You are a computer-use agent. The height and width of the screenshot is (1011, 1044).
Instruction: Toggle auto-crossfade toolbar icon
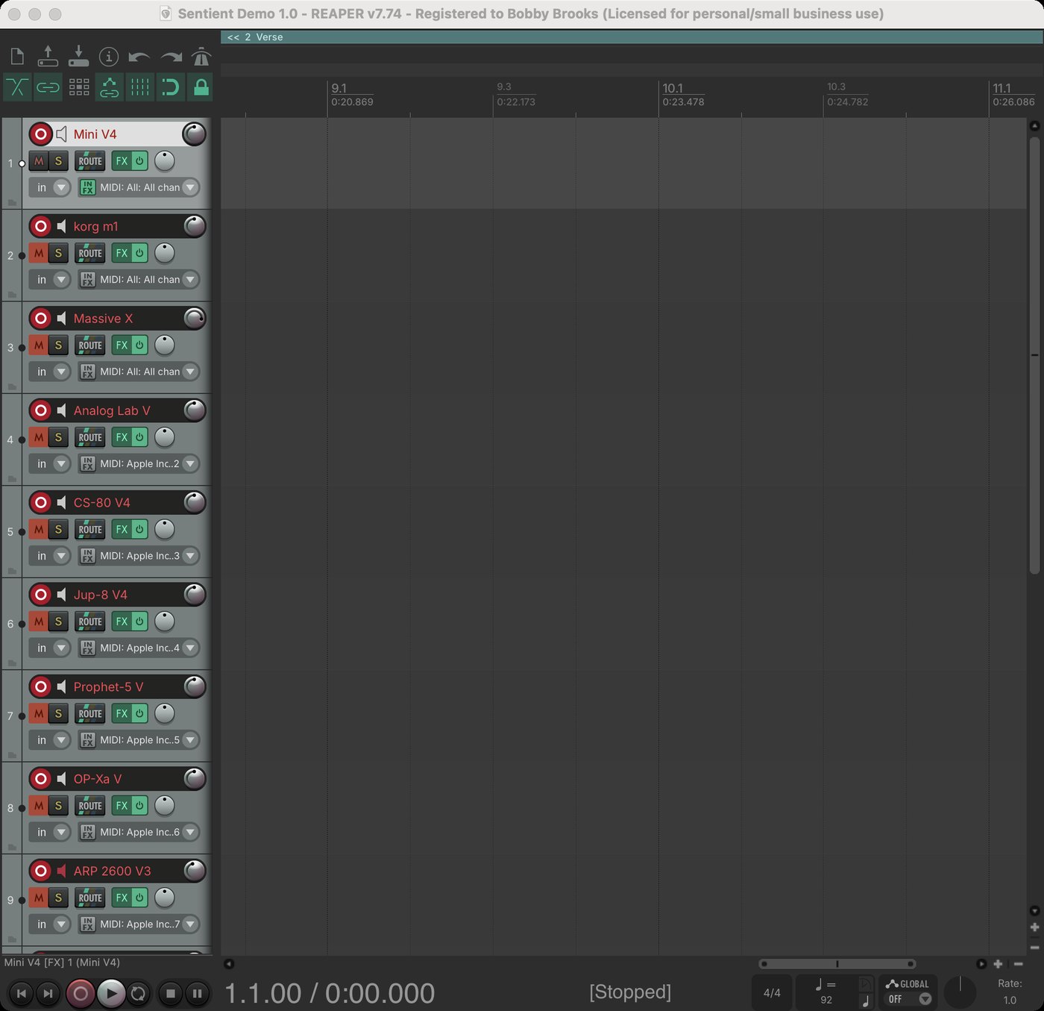coord(17,87)
